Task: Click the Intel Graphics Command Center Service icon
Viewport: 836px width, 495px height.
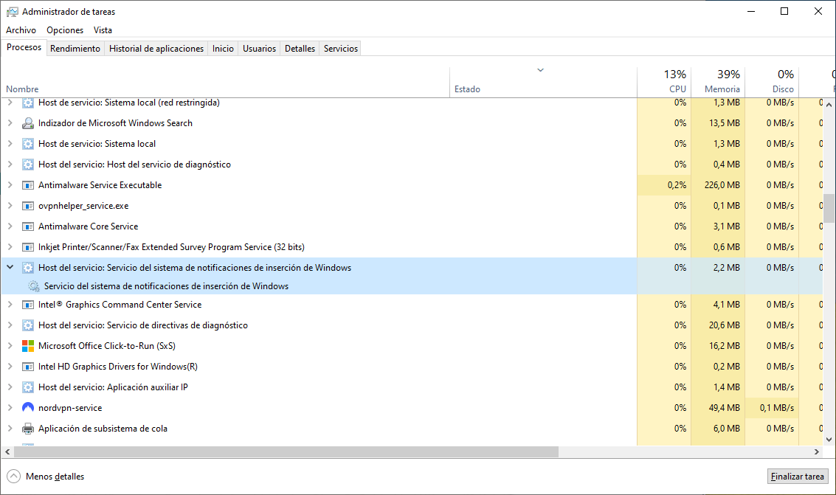Action: click(x=28, y=305)
